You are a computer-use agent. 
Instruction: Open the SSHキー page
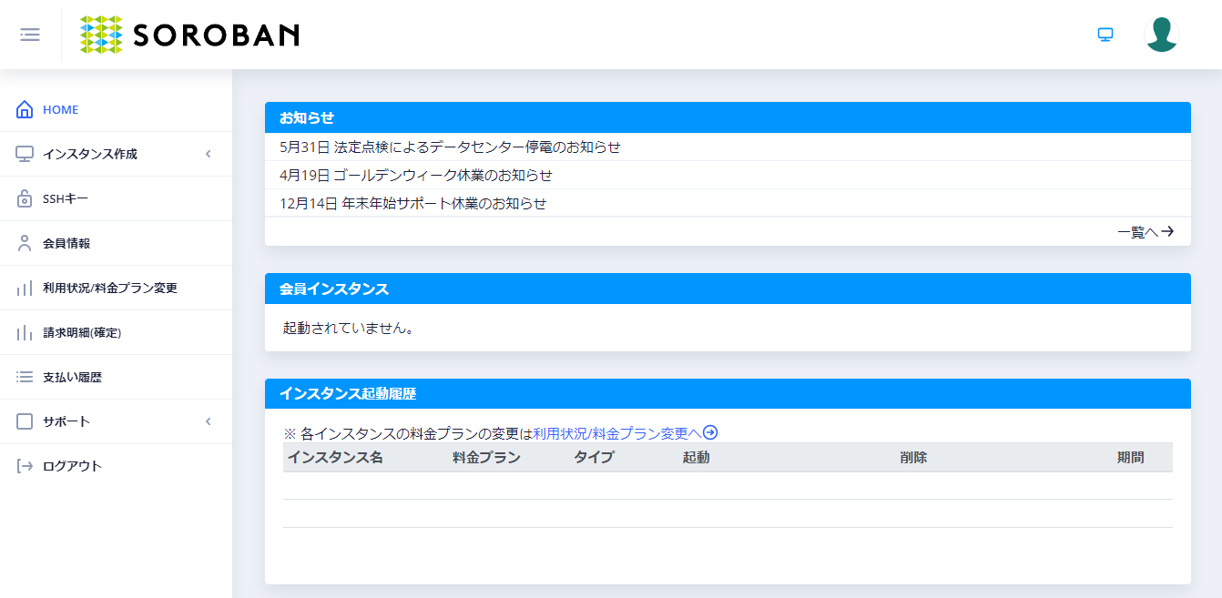click(116, 198)
